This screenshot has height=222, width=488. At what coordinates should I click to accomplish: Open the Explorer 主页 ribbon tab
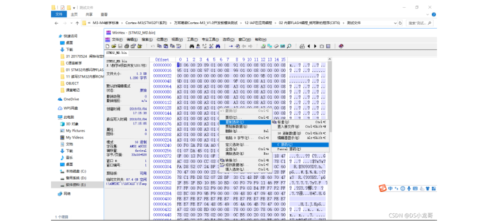[x=74, y=14]
